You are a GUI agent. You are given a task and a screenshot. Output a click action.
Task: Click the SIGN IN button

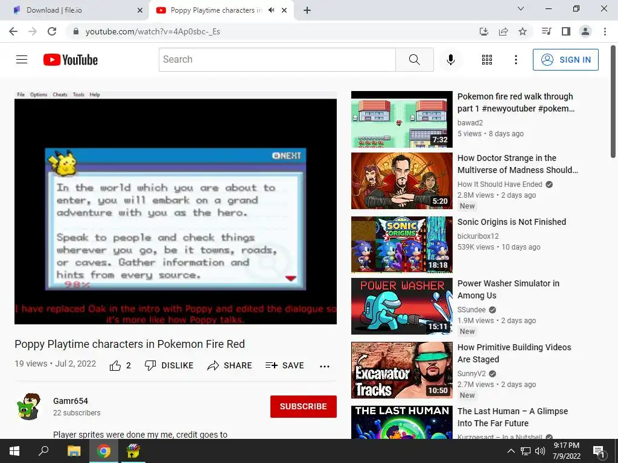(x=565, y=60)
